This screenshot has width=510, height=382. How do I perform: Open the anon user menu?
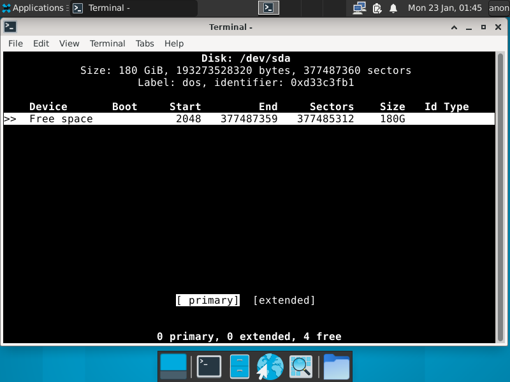coord(499,8)
